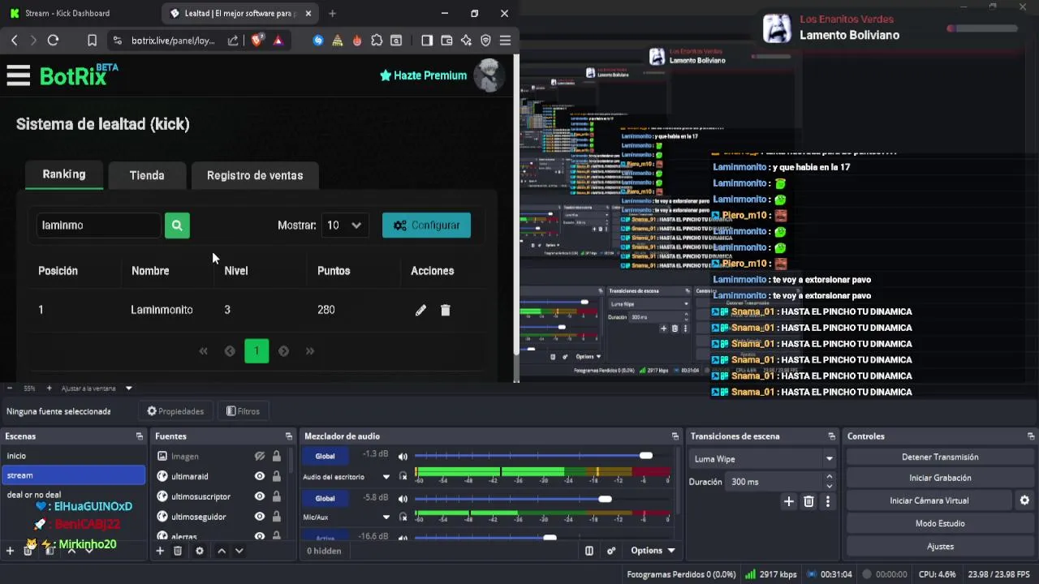Open Virtual Camera settings gear
The height and width of the screenshot is (584, 1039).
coord(1024,500)
